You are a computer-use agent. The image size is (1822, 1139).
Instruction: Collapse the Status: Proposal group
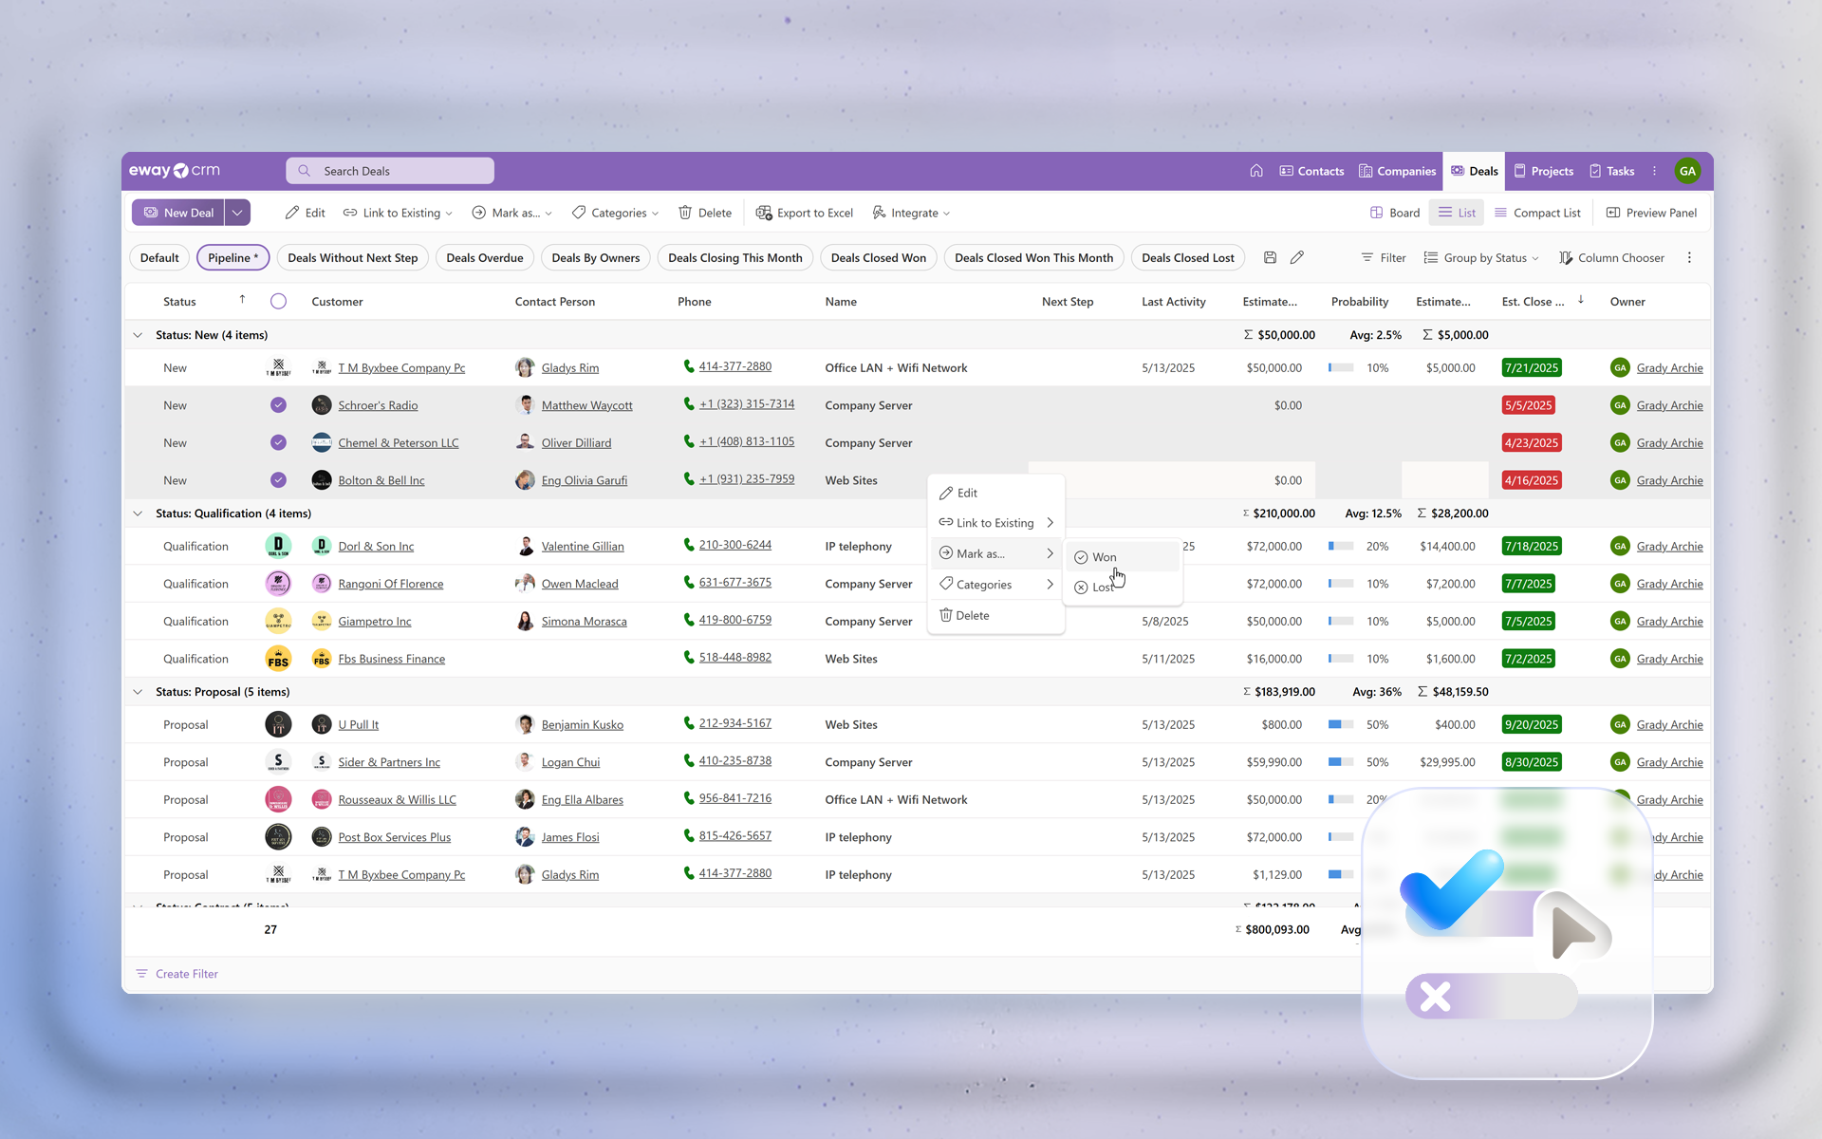(x=139, y=691)
